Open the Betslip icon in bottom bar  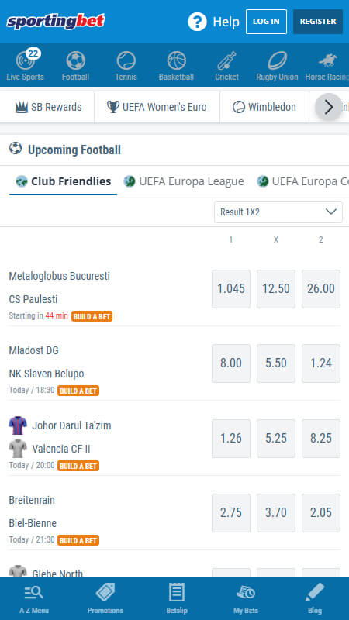coord(177,598)
